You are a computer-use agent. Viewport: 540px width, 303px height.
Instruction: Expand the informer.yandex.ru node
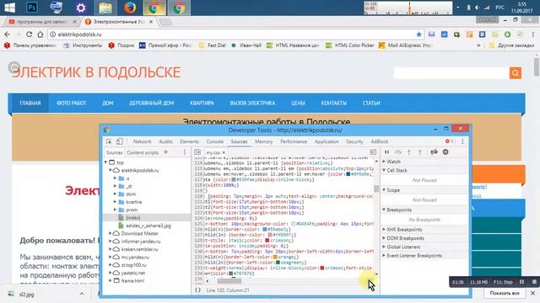111,242
